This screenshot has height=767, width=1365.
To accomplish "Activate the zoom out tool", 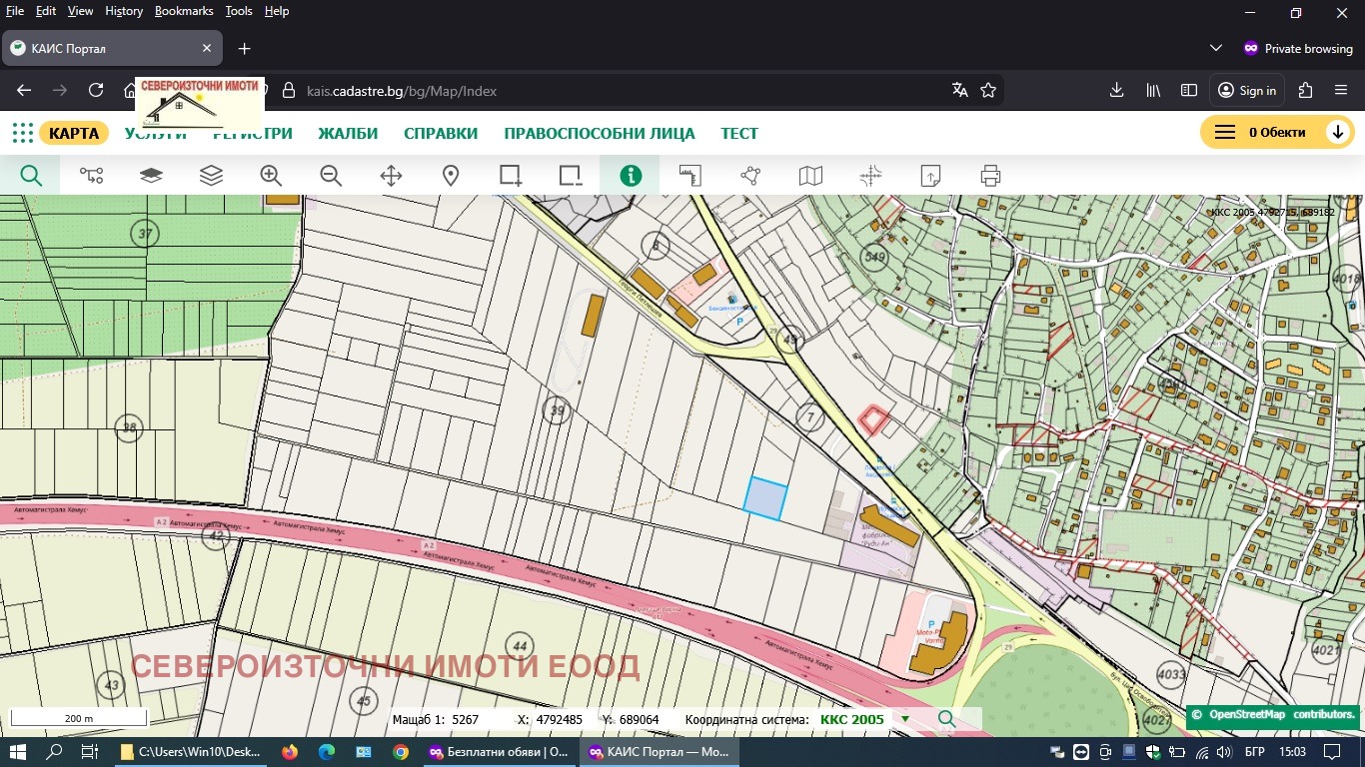I will [x=330, y=175].
